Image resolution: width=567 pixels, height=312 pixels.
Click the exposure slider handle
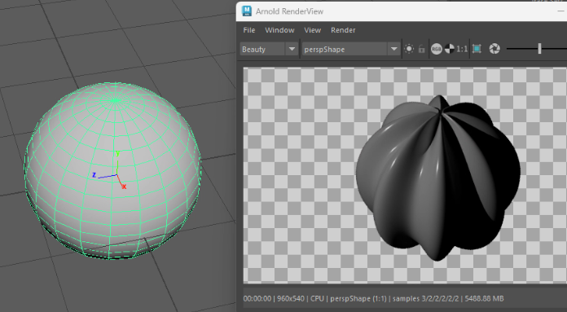(539, 49)
